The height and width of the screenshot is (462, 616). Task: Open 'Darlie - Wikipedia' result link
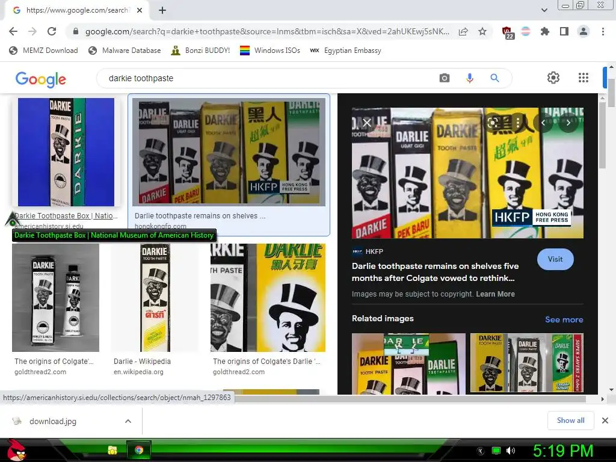[x=142, y=362]
